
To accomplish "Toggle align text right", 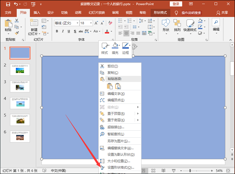I will point(132,33).
